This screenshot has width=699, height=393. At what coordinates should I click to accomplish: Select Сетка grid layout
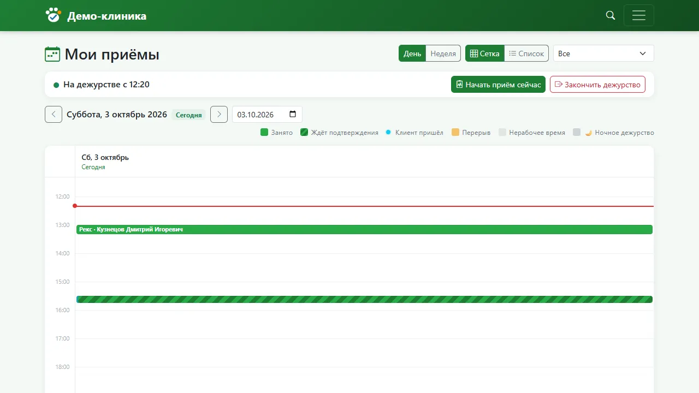coord(485,53)
